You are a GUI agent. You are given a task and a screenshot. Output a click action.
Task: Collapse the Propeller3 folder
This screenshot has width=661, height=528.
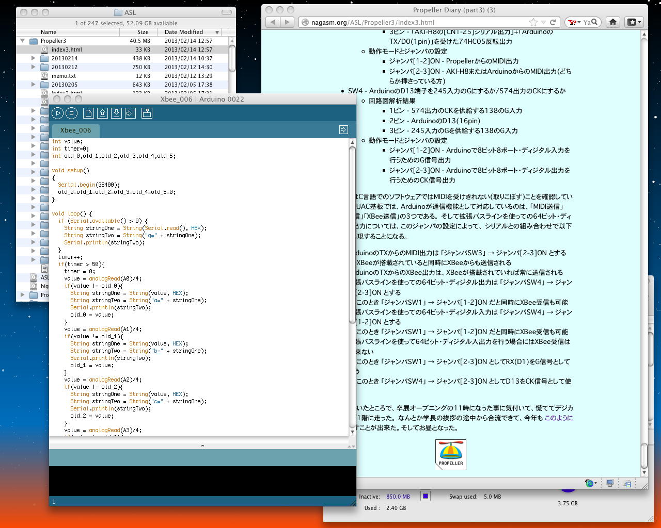[22, 41]
